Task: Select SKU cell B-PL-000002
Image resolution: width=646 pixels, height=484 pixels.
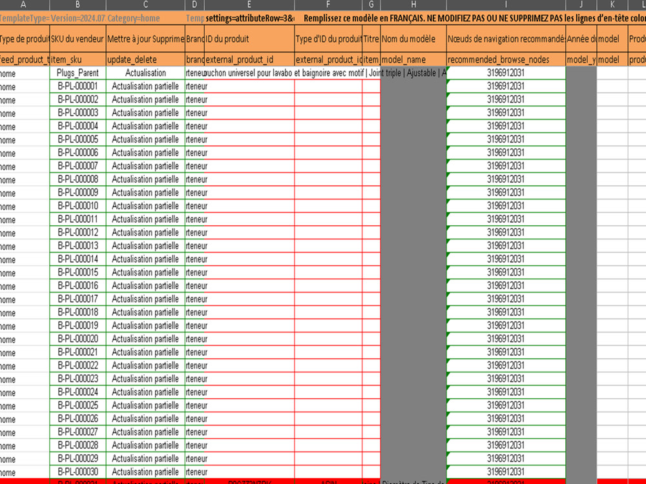Action: 78,99
